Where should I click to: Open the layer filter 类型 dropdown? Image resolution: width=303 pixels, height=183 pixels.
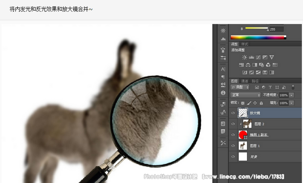pos(240,87)
